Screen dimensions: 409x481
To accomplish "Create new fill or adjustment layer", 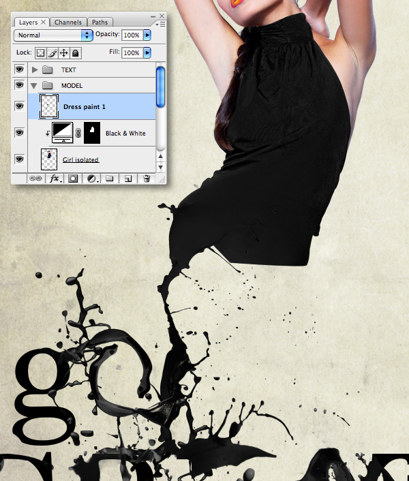I will click(92, 179).
